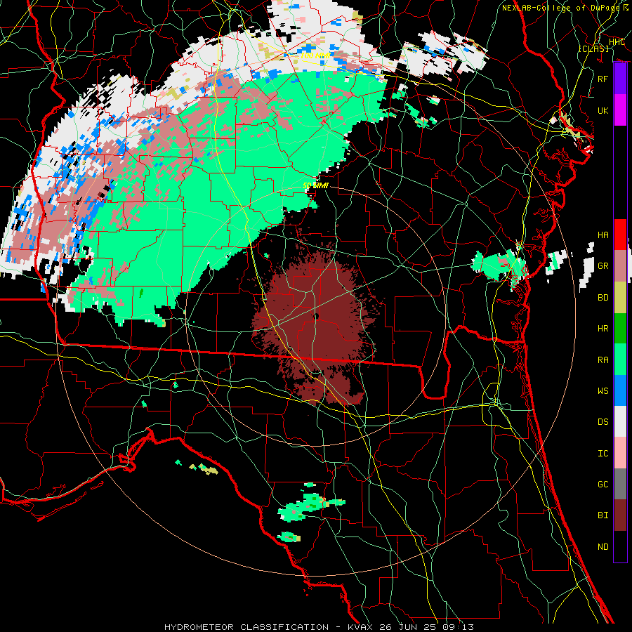Click the HHC product label
This screenshot has width=632, height=632.
coord(617,42)
